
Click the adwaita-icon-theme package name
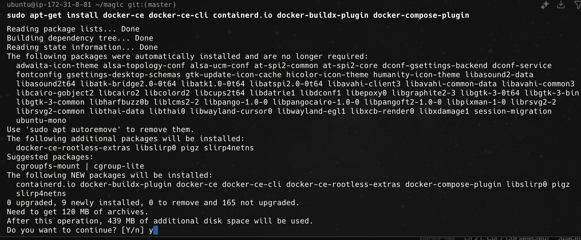[57, 66]
